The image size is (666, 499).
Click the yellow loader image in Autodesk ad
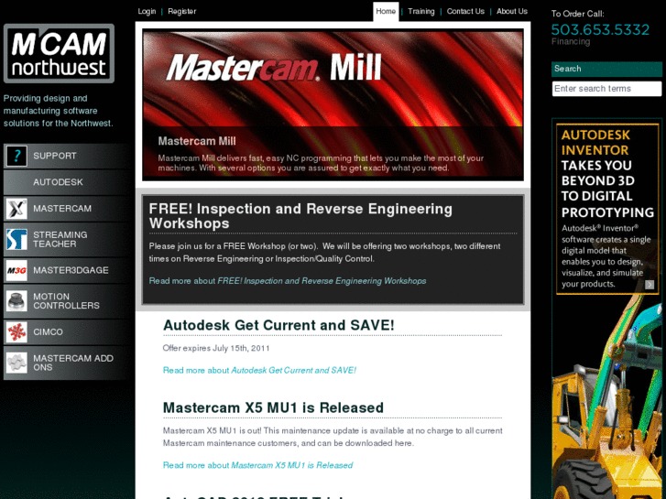(x=606, y=399)
